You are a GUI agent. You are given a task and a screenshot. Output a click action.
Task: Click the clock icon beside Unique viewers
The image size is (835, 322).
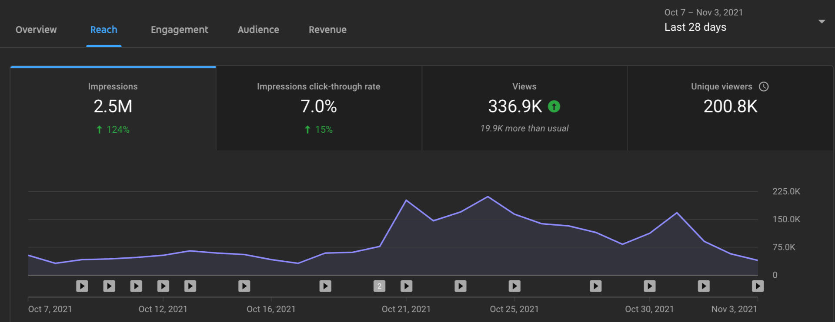764,86
